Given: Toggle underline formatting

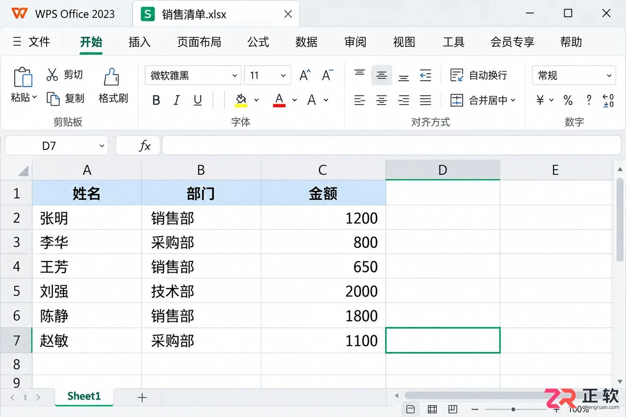Looking at the screenshot, I should [x=198, y=100].
